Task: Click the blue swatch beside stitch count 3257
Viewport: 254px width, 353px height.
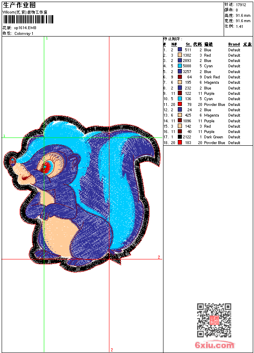Action: 180,71
